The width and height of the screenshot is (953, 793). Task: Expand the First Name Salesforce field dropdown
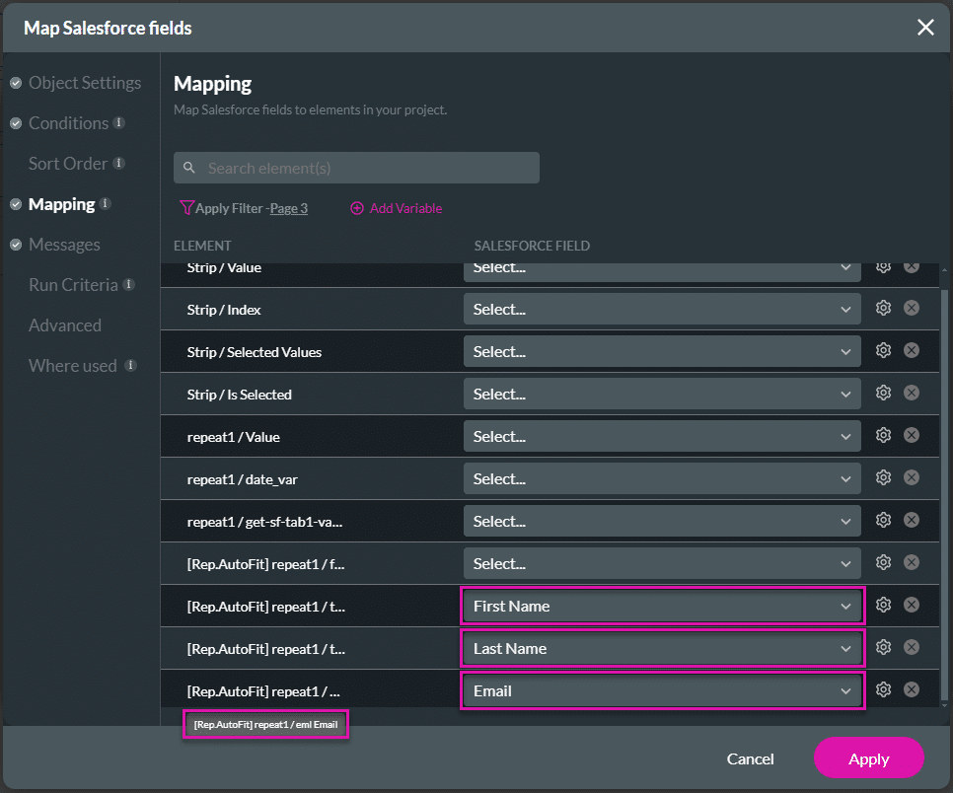pyautogui.click(x=662, y=607)
